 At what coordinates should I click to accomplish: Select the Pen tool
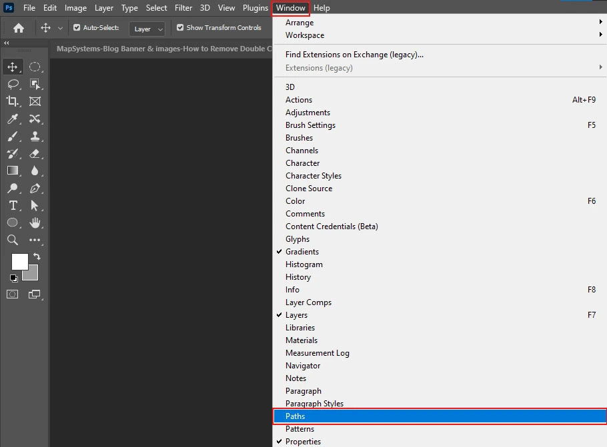pyautogui.click(x=35, y=189)
